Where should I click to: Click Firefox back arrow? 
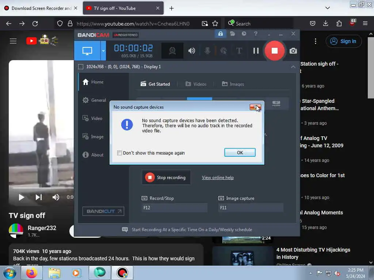click(9, 24)
